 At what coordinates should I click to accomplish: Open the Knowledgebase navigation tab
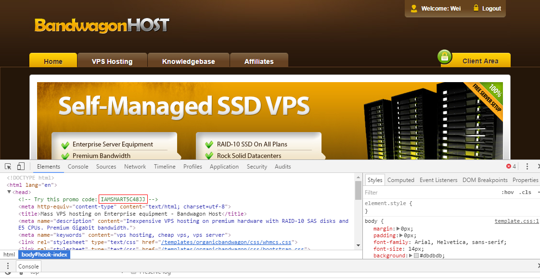[x=188, y=61]
